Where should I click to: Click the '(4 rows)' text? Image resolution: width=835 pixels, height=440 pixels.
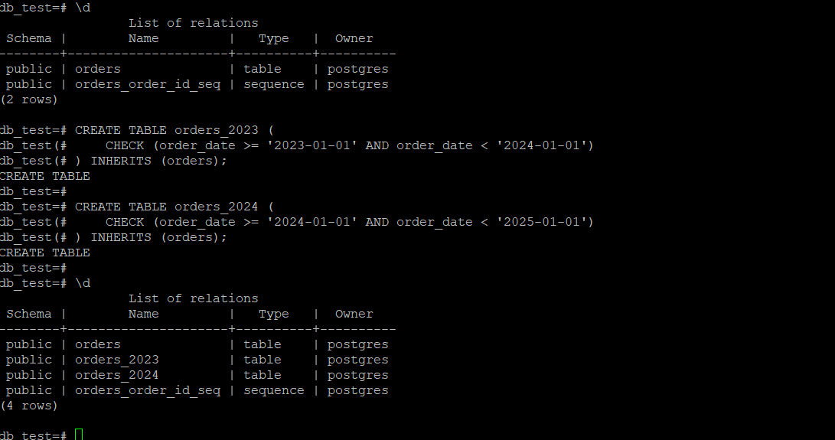click(x=29, y=406)
